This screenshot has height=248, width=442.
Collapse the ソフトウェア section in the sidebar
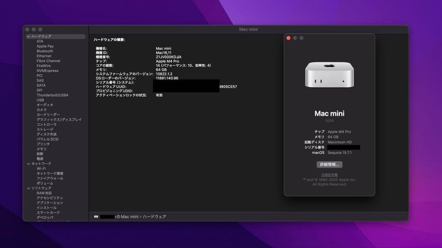pyautogui.click(x=28, y=188)
